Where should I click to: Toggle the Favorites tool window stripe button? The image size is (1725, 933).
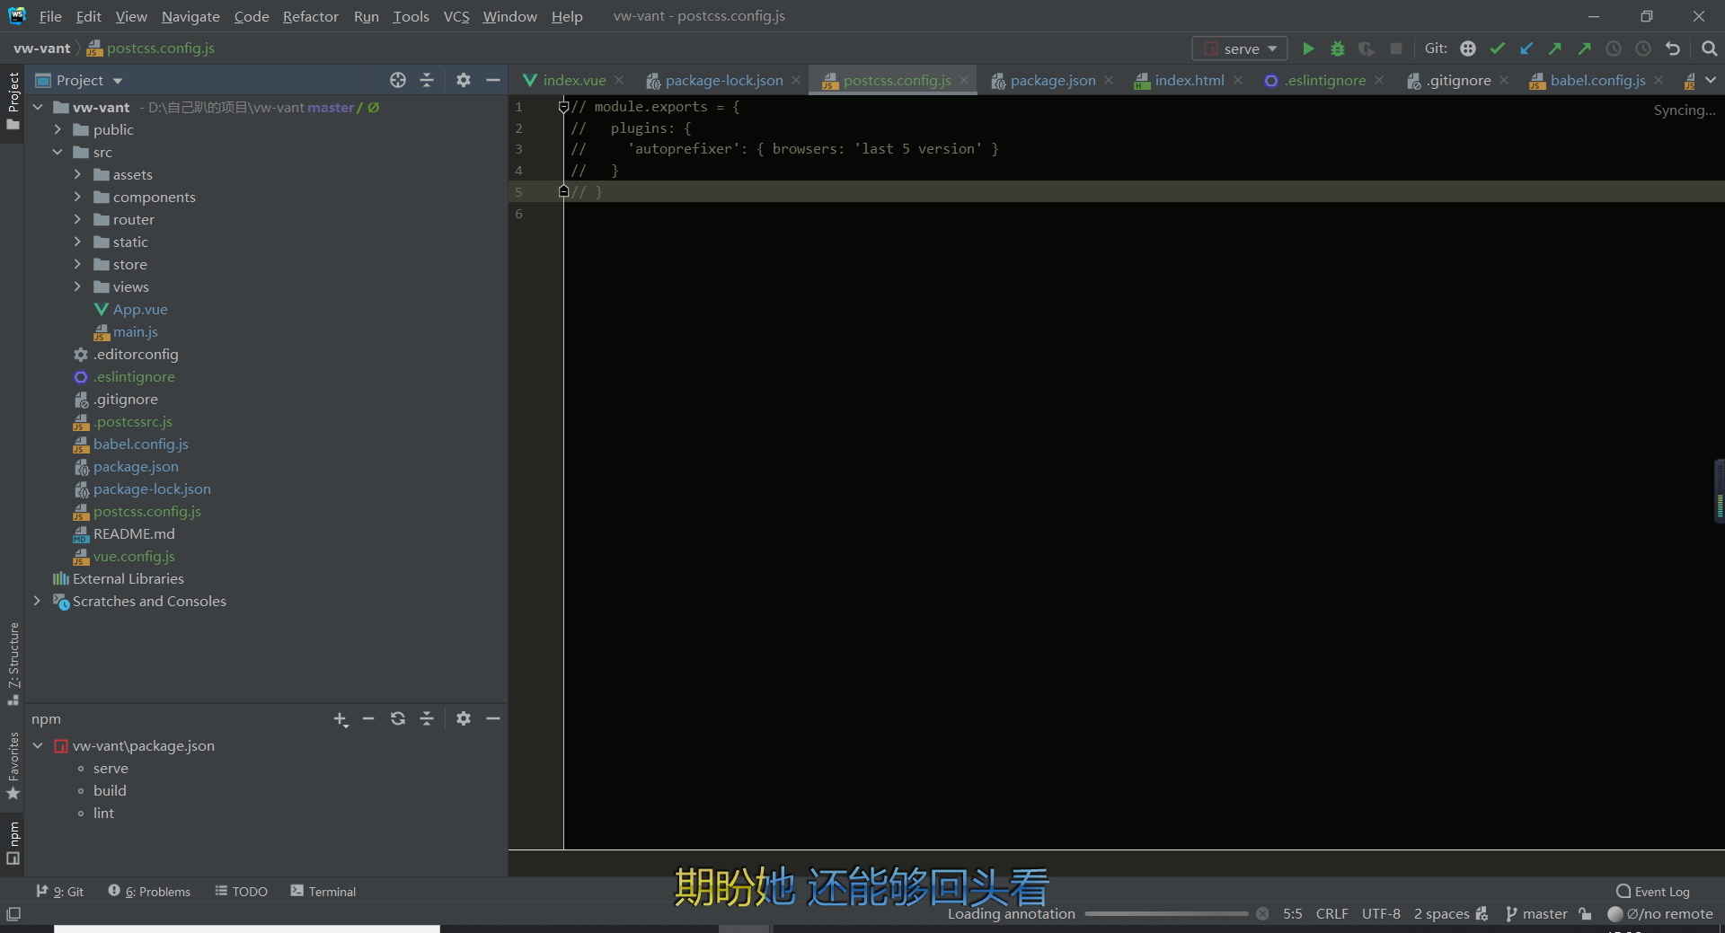13,766
